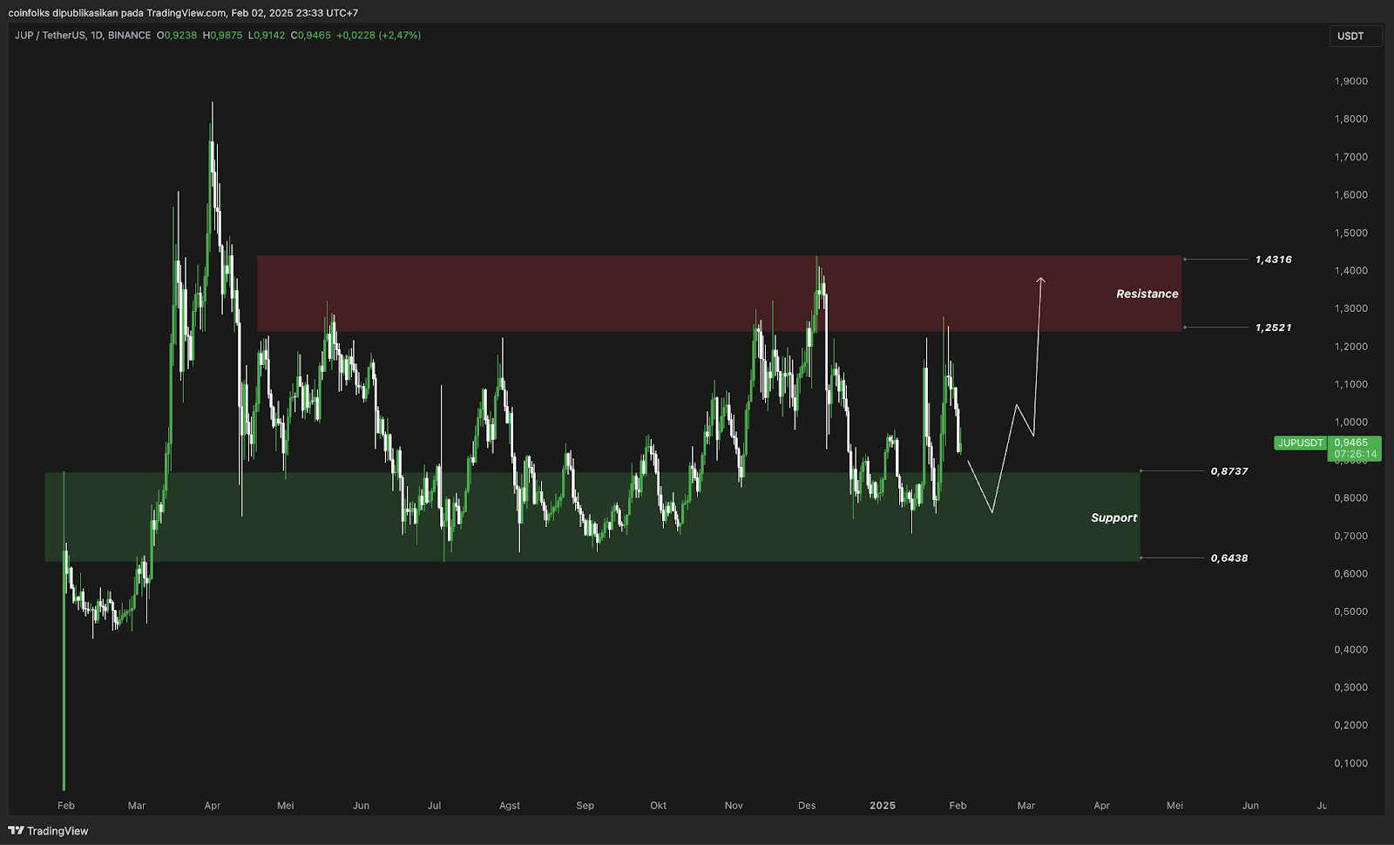This screenshot has width=1394, height=845.
Task: Click 1,0000 on the price axis
Action: (x=1351, y=422)
